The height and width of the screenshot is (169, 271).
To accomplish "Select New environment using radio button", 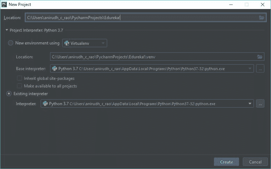I will click(x=10, y=43).
